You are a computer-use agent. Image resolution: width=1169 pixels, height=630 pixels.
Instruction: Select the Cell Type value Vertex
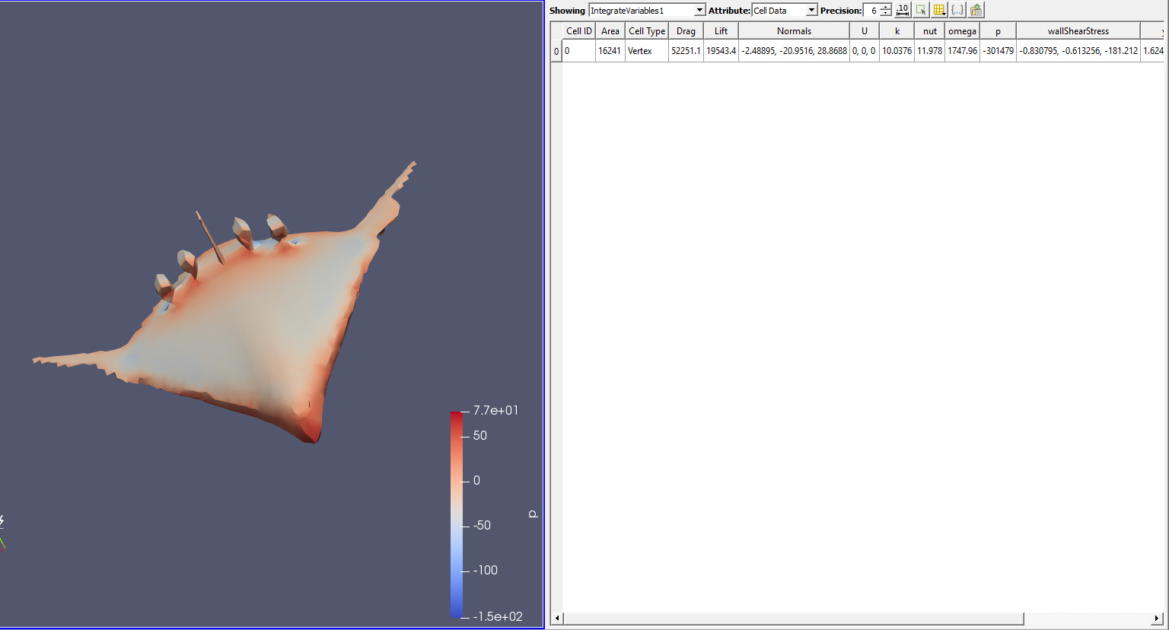[x=647, y=51]
